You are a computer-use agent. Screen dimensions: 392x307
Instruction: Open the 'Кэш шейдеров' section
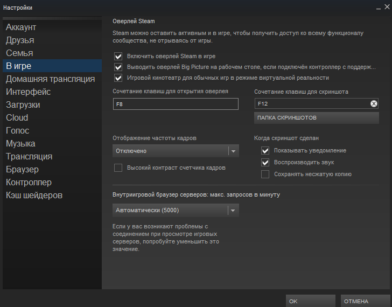52,196
